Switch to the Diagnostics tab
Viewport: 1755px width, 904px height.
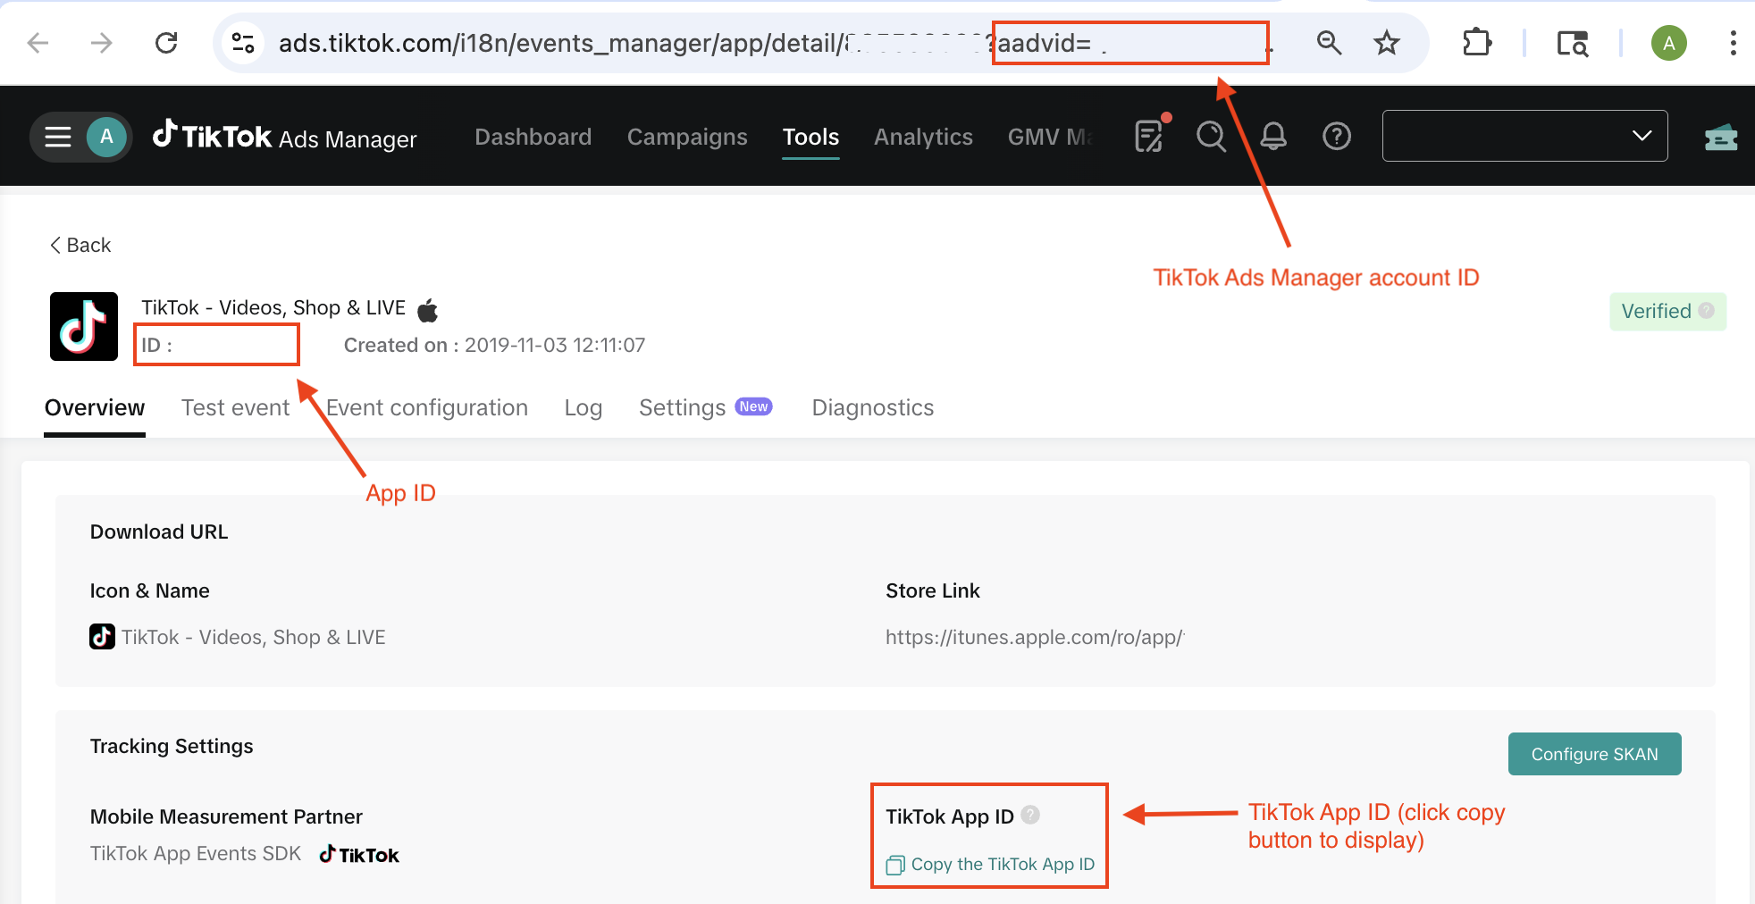point(872,407)
